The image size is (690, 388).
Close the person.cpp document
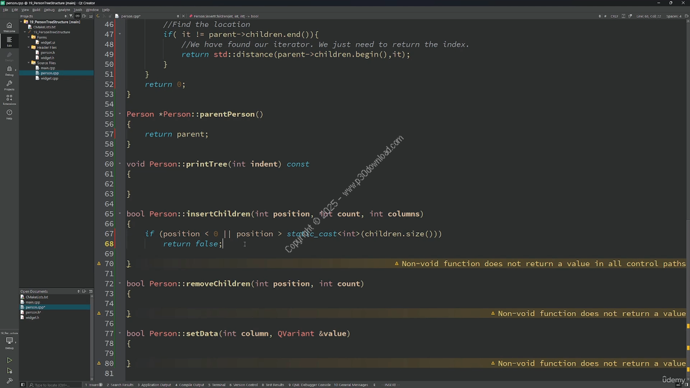[184, 16]
